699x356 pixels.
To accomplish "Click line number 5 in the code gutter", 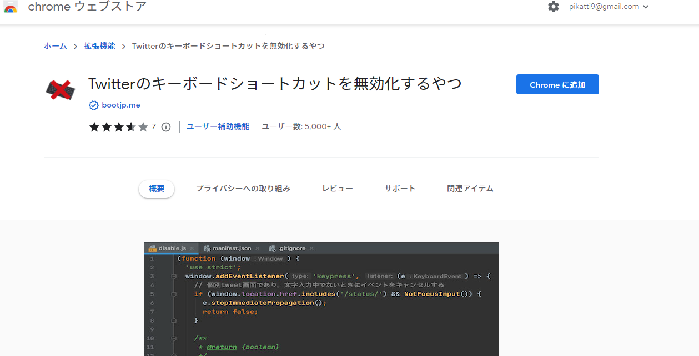I will coord(151,294).
